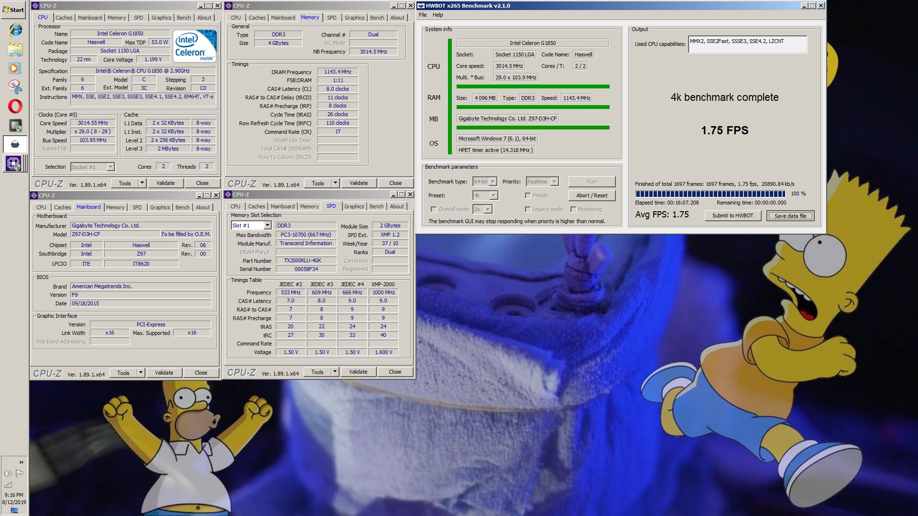Expand Tools arrow in CPU-Z CPU window

[142, 183]
